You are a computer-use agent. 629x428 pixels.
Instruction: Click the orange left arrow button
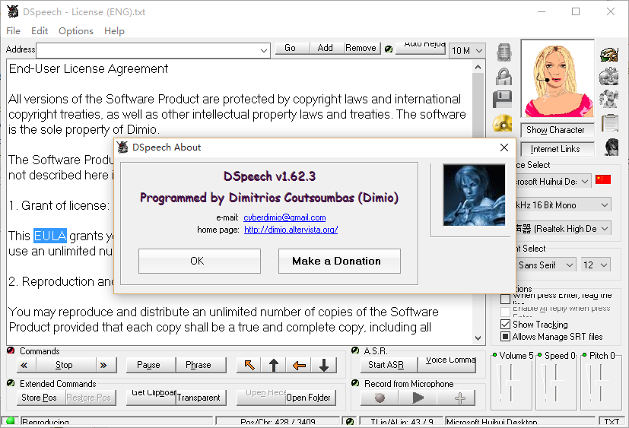pos(299,365)
